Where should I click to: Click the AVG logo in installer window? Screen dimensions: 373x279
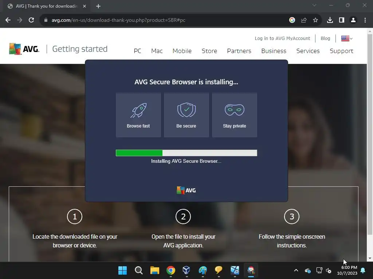click(x=186, y=190)
